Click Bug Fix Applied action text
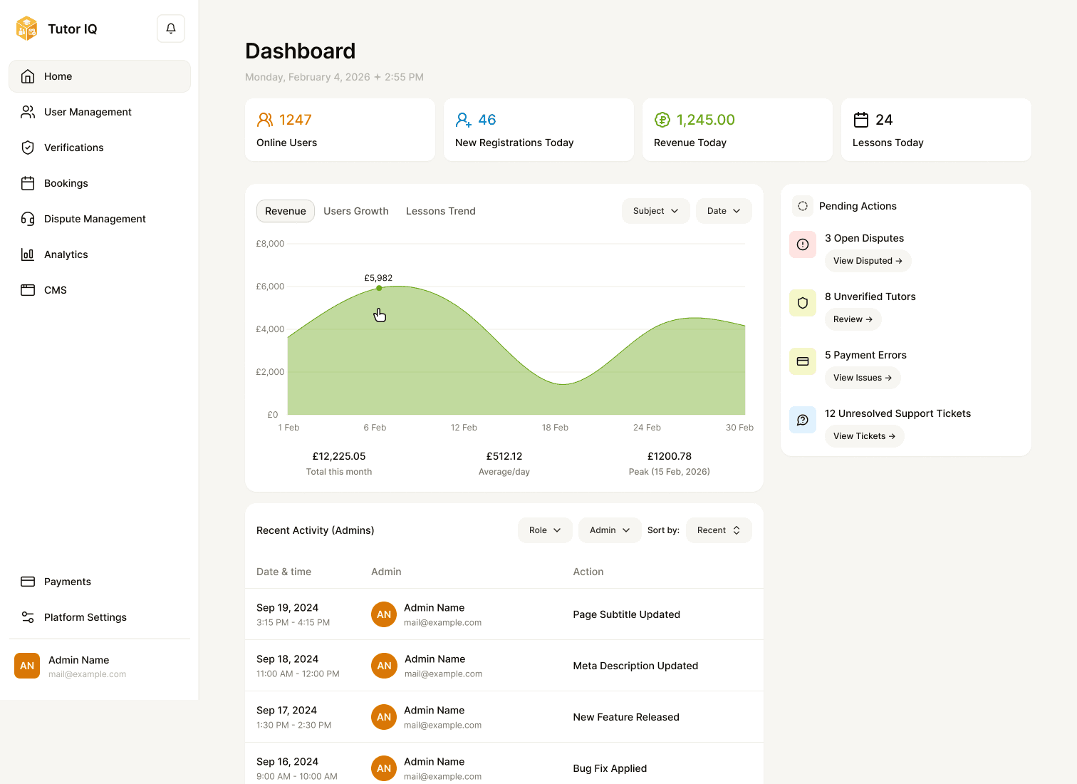The height and width of the screenshot is (784, 1077). coord(610,768)
